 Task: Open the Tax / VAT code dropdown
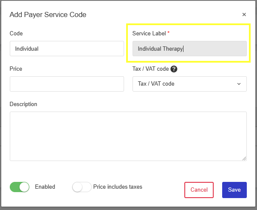pyautogui.click(x=189, y=84)
